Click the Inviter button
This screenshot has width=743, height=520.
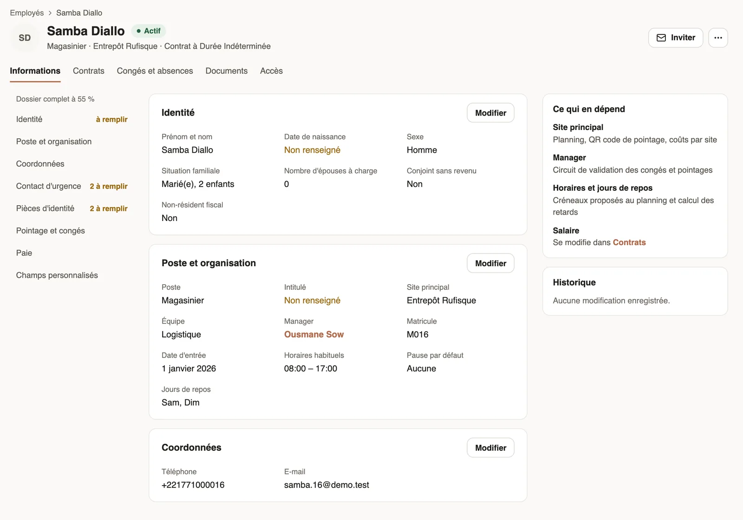676,38
